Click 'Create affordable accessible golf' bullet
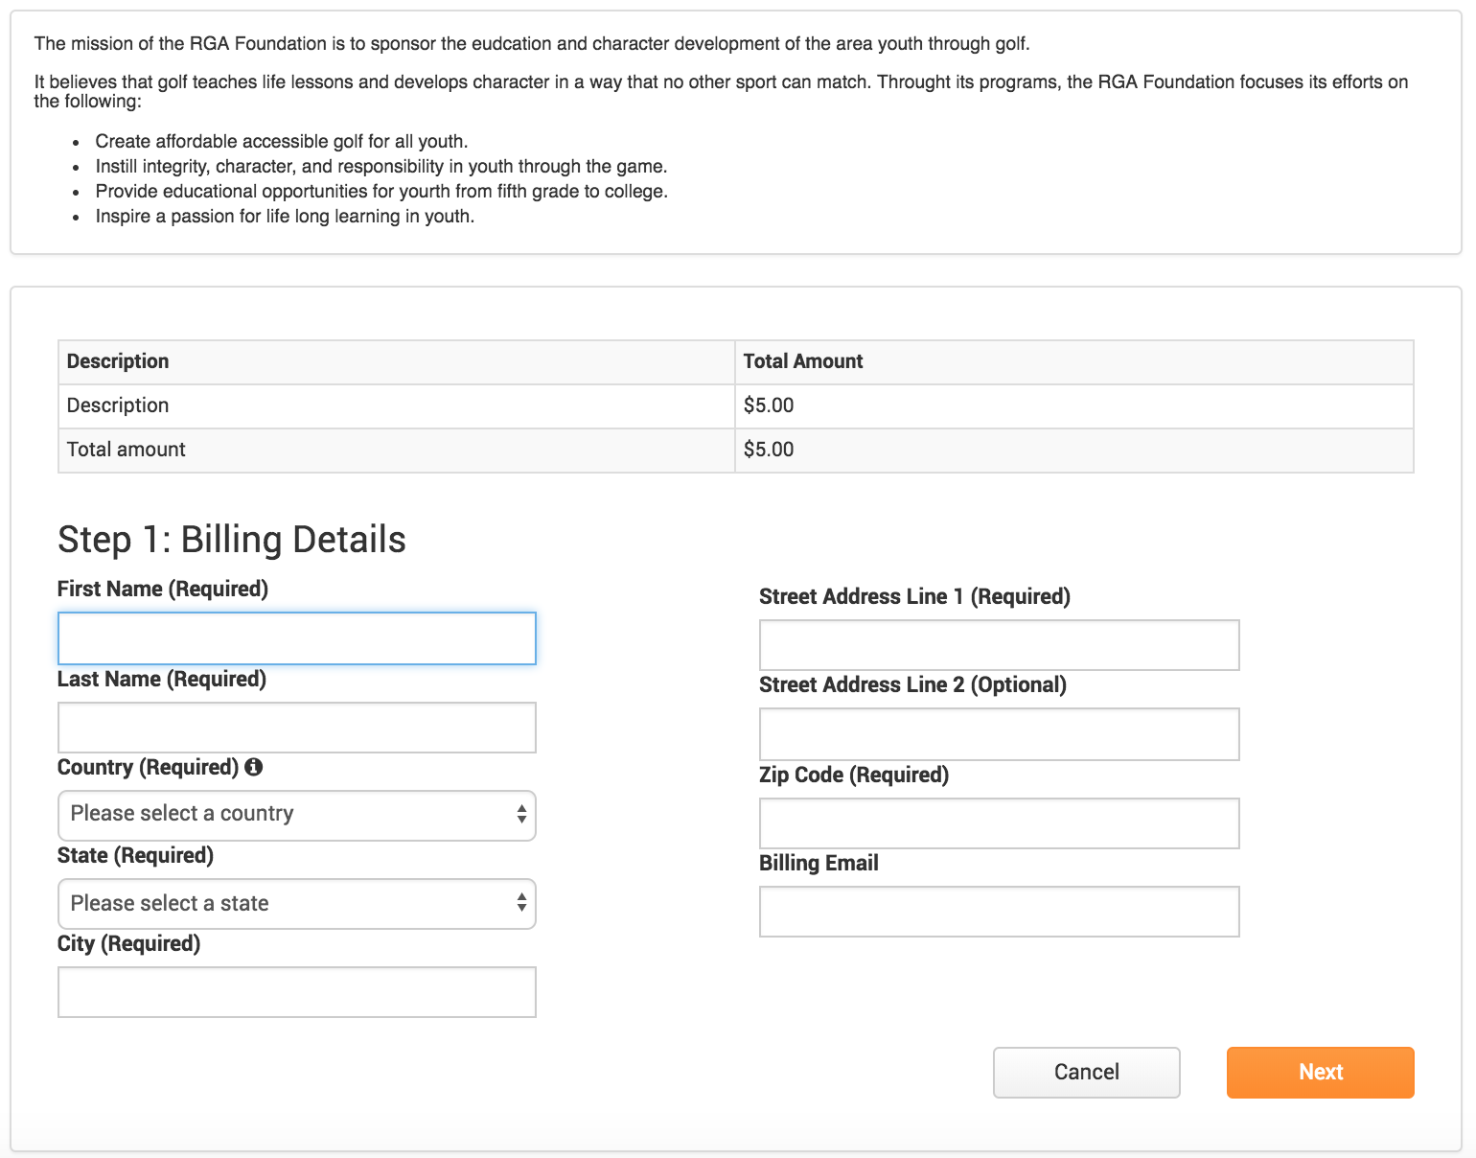Viewport: 1476px width, 1158px height. [x=282, y=141]
